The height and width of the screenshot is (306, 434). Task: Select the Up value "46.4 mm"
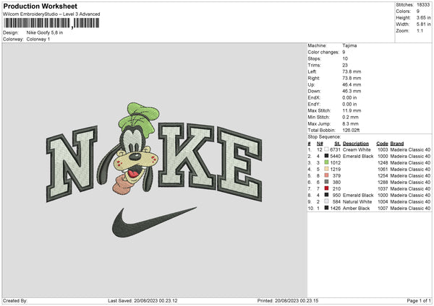(x=352, y=84)
